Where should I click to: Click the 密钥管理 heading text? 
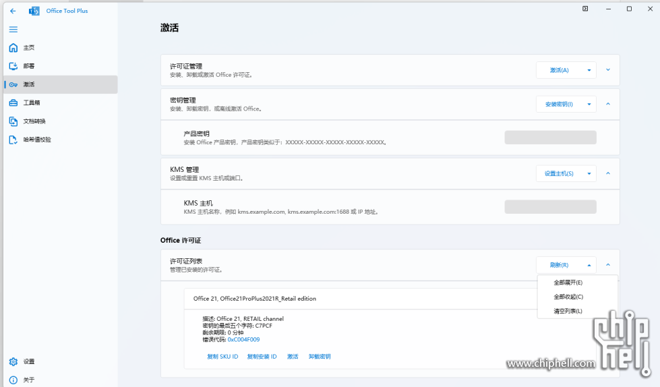[x=183, y=100]
